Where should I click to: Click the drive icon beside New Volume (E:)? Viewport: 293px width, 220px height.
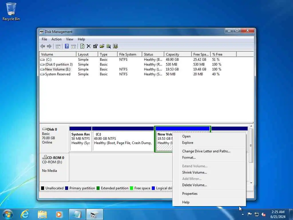pos(42,69)
